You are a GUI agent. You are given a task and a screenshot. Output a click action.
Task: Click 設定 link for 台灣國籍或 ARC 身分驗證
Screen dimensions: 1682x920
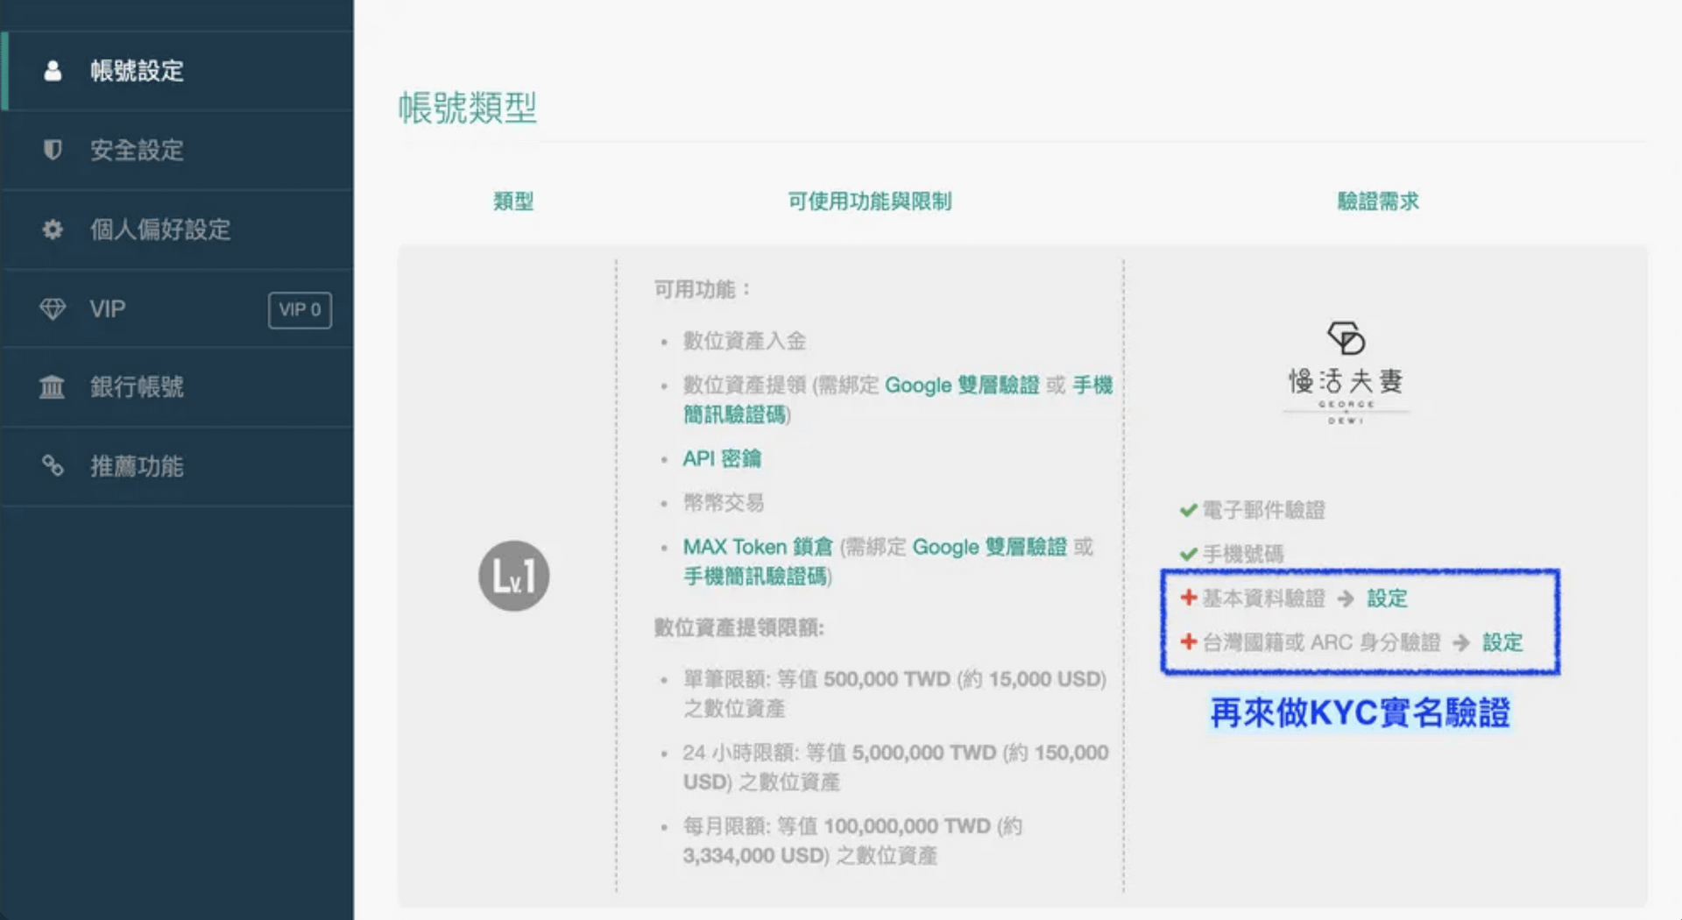pos(1502,642)
